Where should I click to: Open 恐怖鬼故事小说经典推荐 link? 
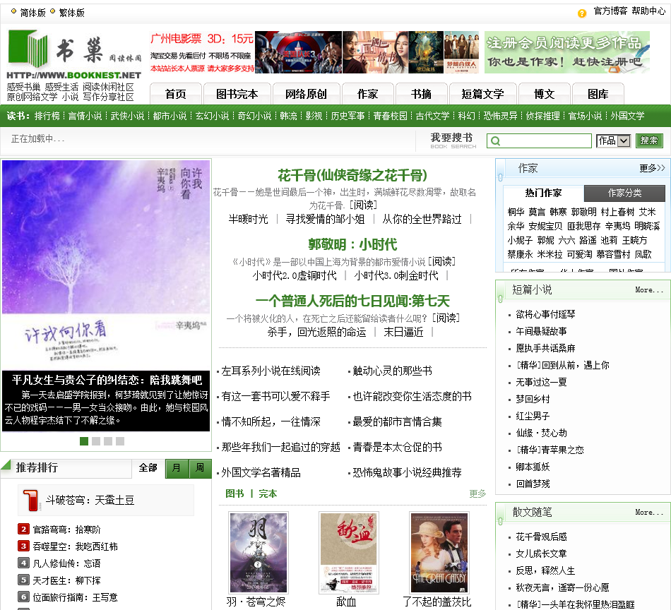tap(407, 473)
